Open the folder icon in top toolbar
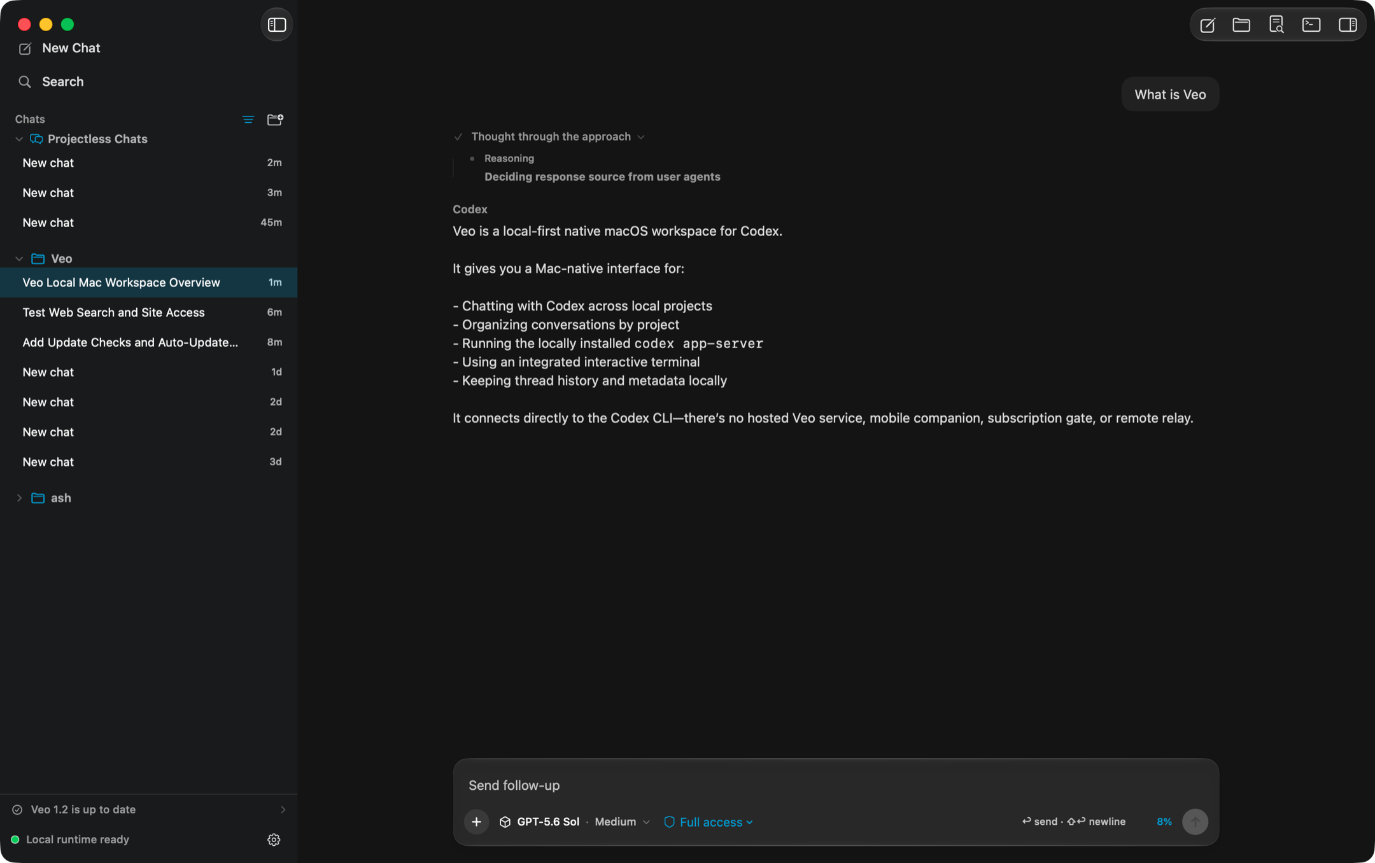1375x863 pixels. 1241,25
